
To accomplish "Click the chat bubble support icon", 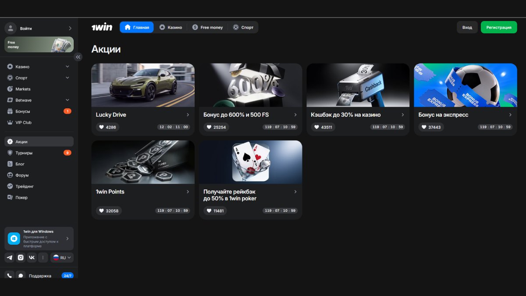I will 21,276.
